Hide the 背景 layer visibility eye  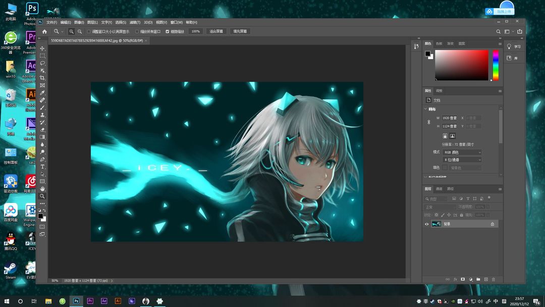click(427, 224)
